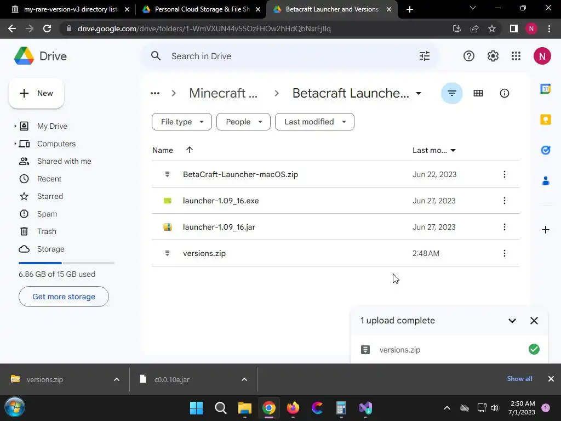This screenshot has width=561, height=421.
Task: Open more actions for BetaCraft-Launcher-macOS.zip
Action: pyautogui.click(x=504, y=174)
